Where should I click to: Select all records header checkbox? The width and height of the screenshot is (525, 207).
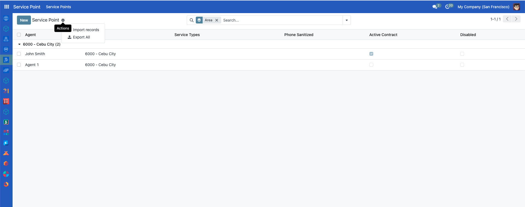tap(19, 35)
